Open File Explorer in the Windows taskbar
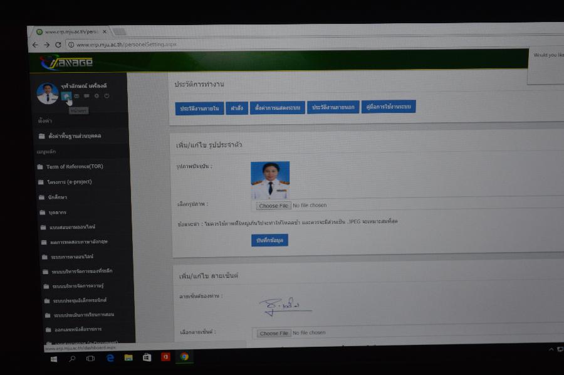564x375 pixels. pos(128,357)
